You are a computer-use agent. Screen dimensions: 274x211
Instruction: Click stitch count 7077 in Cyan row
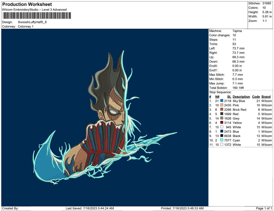[x=228, y=140]
